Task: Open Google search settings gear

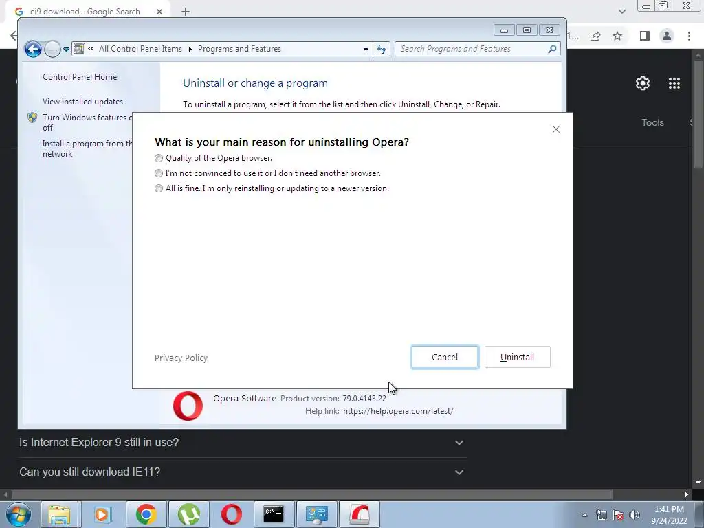Action: coord(643,83)
